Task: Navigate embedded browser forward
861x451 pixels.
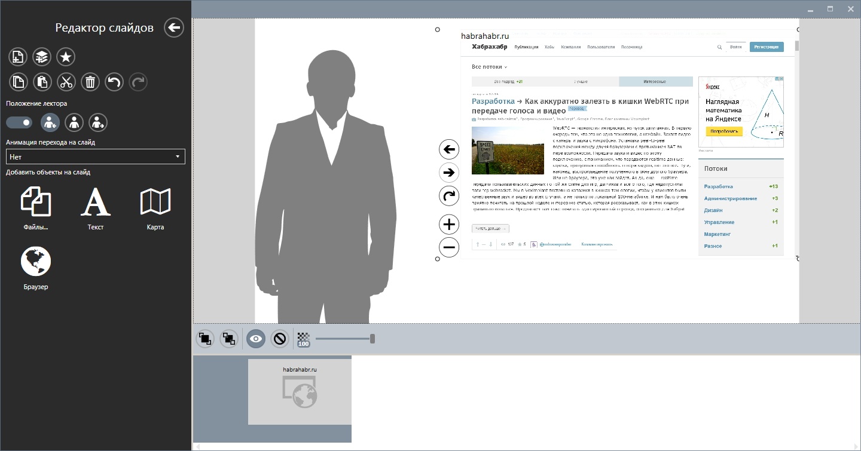Action: click(449, 173)
